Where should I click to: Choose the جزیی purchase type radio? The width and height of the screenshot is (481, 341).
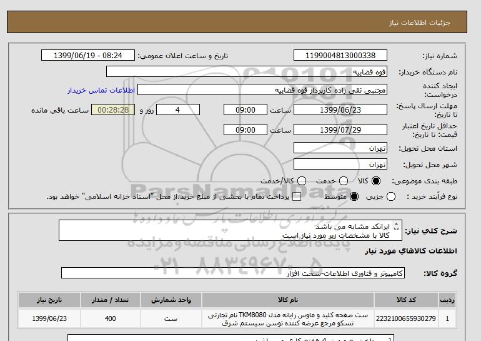point(391,196)
